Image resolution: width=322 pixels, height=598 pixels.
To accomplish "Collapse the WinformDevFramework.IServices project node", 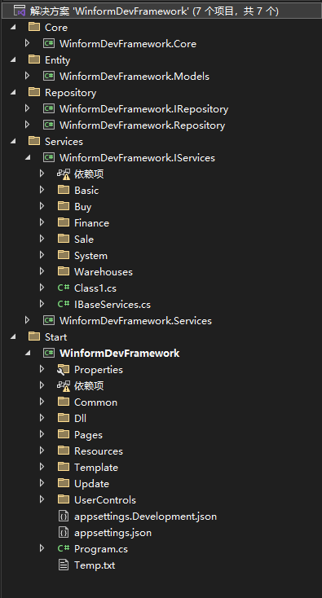I will pyautogui.click(x=27, y=157).
